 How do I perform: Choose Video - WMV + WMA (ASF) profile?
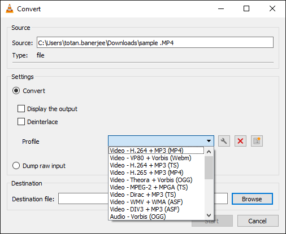pos(156,202)
